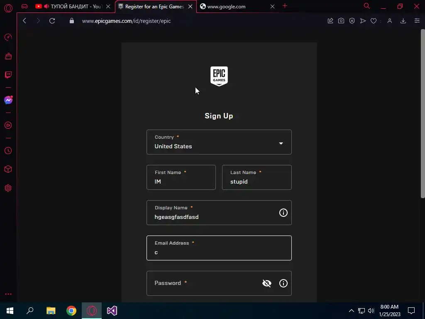425x319 pixels.
Task: Click the edit page icon in address bar
Action: click(x=330, y=21)
